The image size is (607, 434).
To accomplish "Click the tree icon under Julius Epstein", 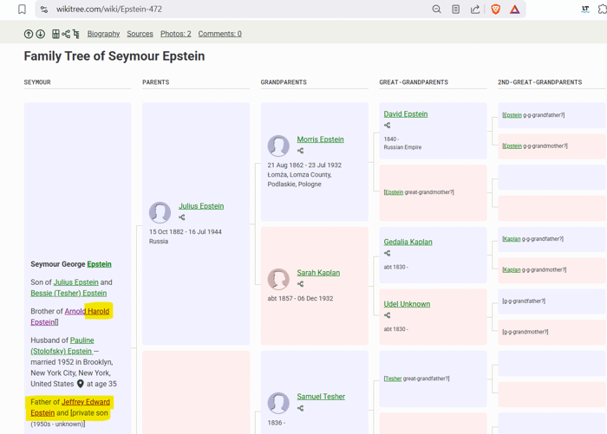I will coord(182,217).
